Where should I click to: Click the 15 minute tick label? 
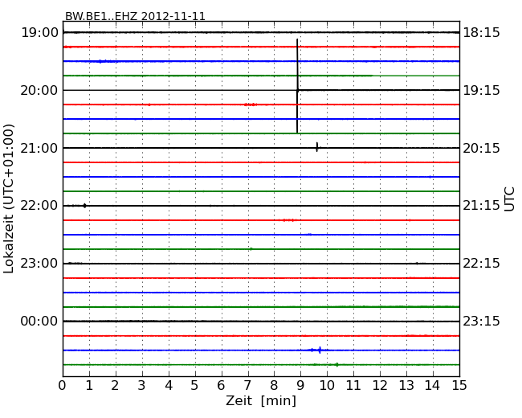tap(459, 385)
